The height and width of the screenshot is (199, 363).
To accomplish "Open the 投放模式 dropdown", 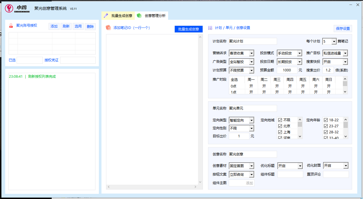I will click(299, 53).
